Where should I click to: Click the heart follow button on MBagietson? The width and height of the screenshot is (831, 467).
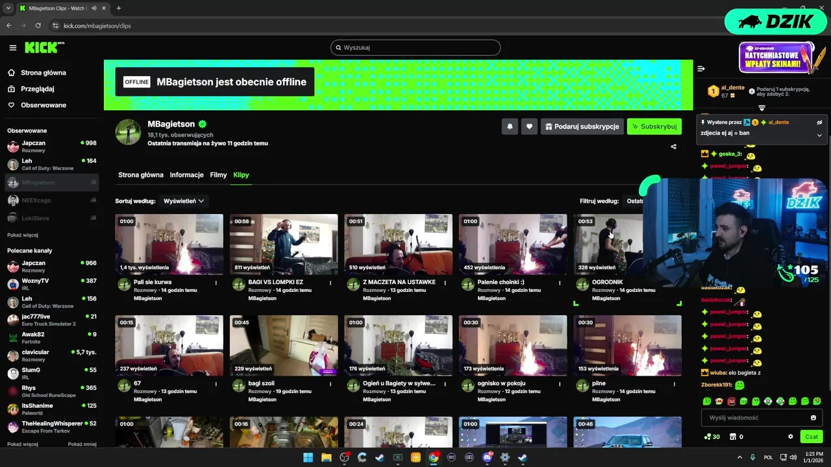click(x=529, y=126)
